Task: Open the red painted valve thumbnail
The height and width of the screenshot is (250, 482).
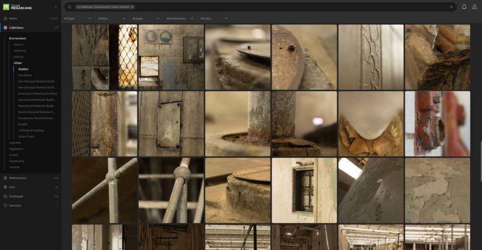Action: [437, 124]
